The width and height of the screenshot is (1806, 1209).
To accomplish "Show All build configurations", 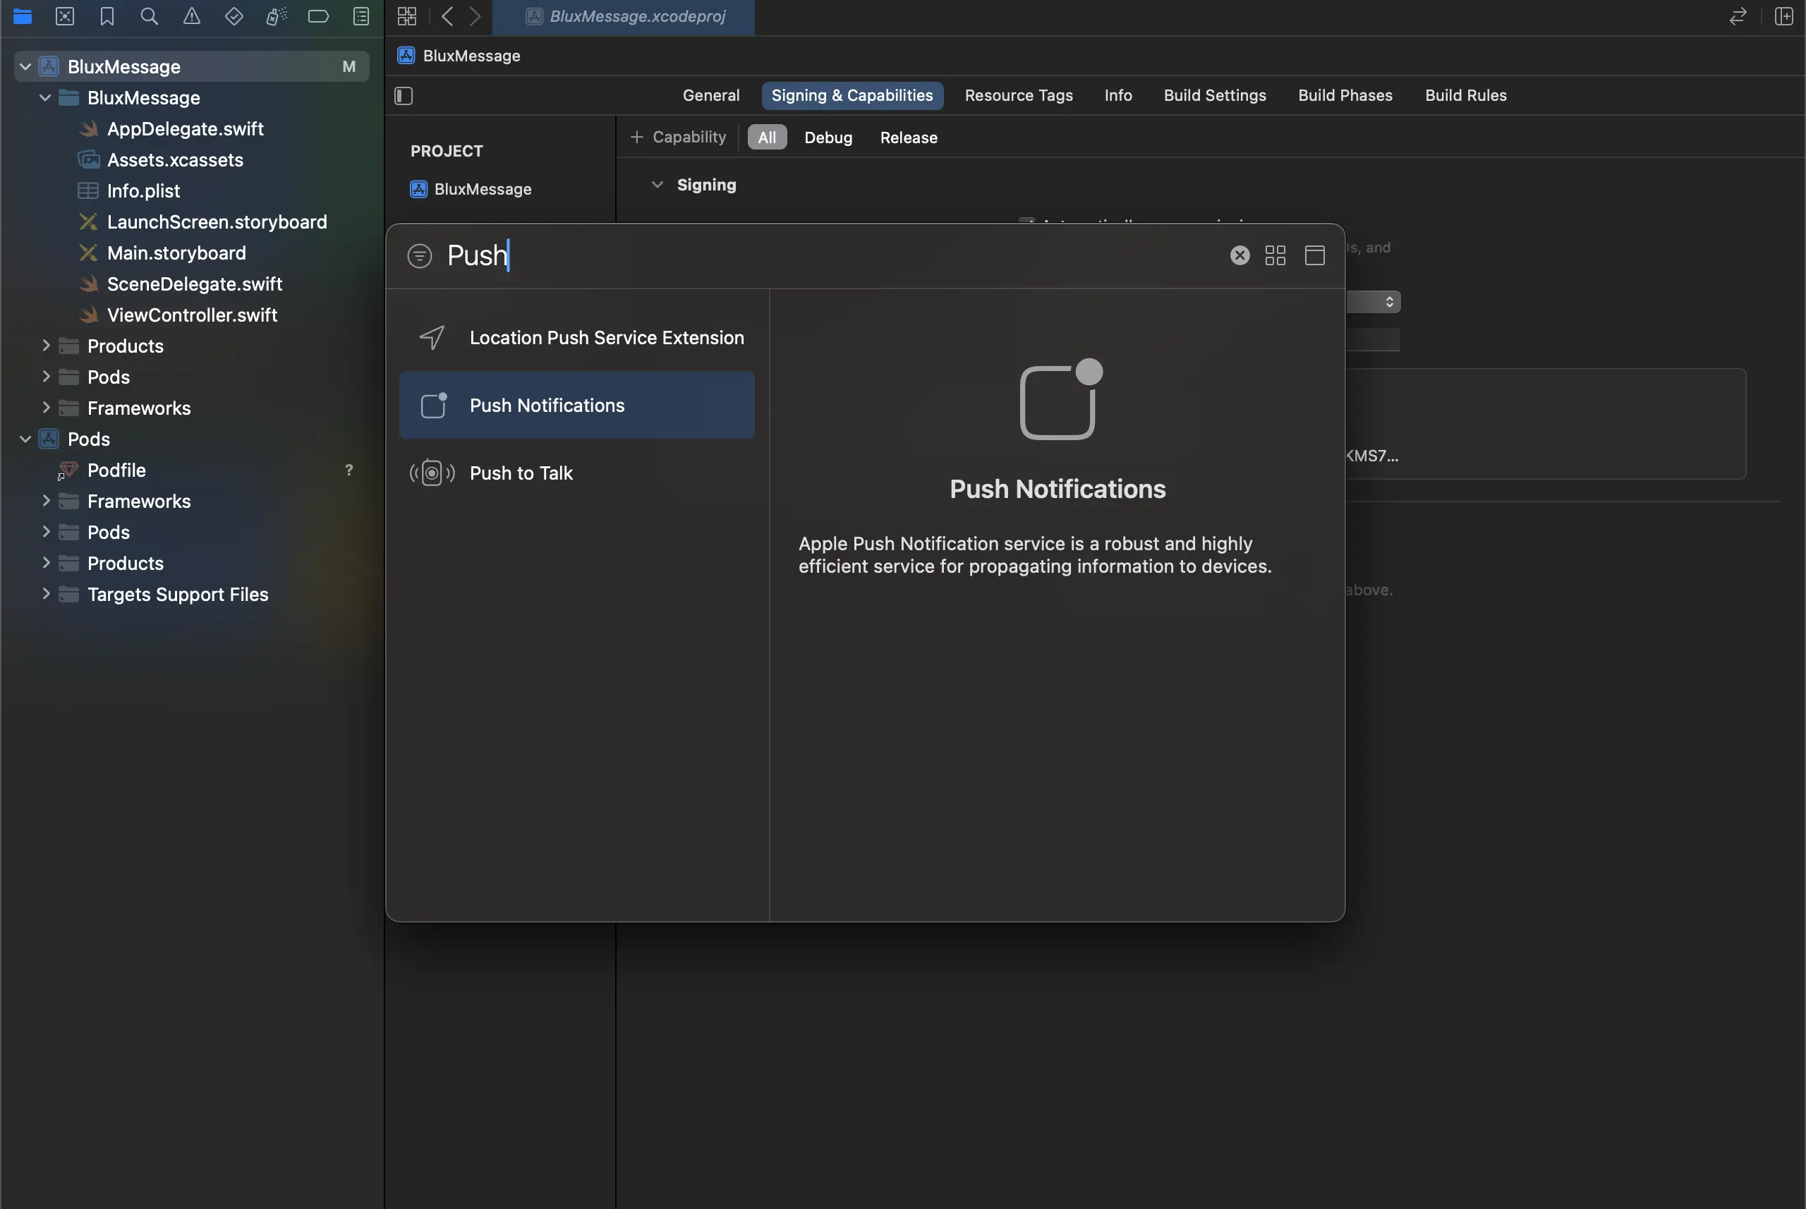I will pyautogui.click(x=767, y=138).
